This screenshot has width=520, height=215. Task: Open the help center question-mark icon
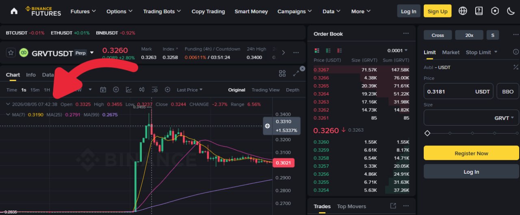[x=479, y=11]
